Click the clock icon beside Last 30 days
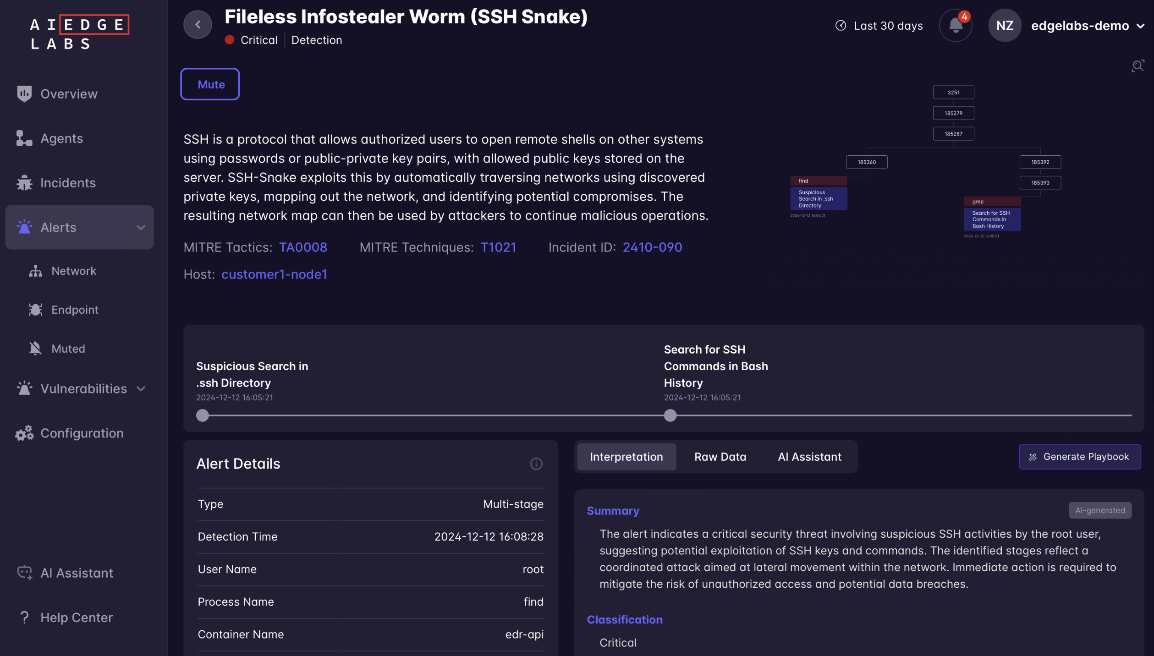The height and width of the screenshot is (656, 1154). (x=841, y=26)
